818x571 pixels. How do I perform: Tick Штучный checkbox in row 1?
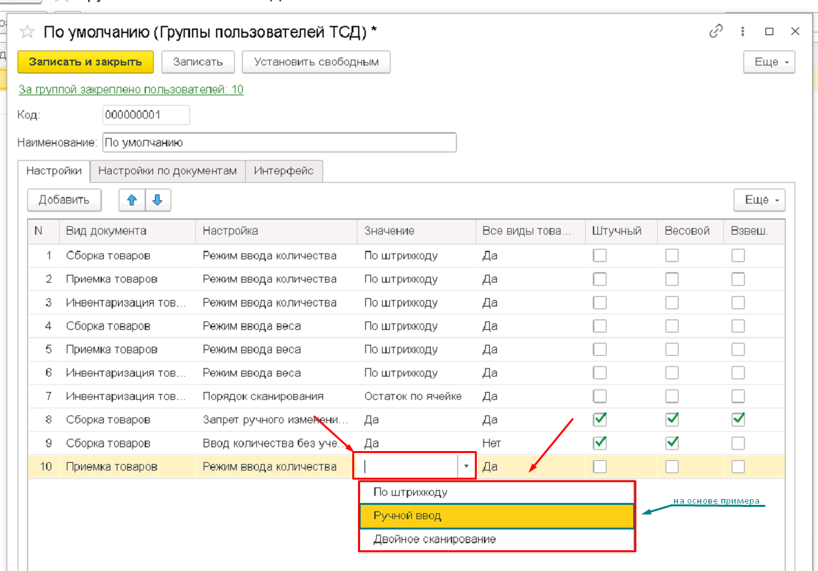600,256
